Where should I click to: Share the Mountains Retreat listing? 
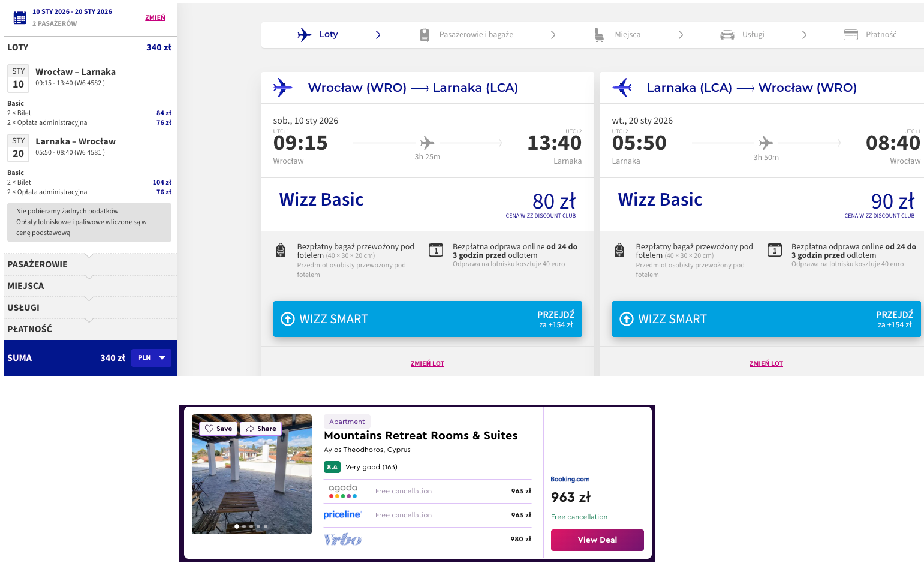(x=261, y=429)
